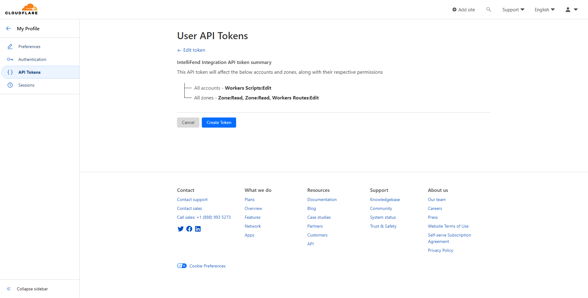The height and width of the screenshot is (298, 588).
Task: Open the Features footer link
Action: click(x=253, y=217)
